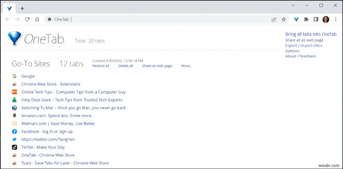Open Chrome Web Store - Extensions link
343x169 pixels.
coord(51,84)
